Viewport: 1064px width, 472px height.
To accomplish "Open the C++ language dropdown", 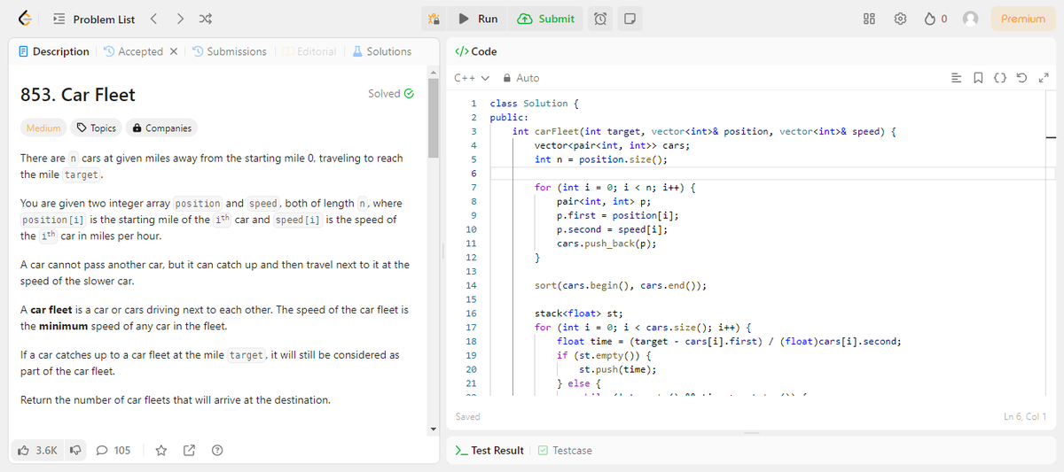I will coord(472,78).
